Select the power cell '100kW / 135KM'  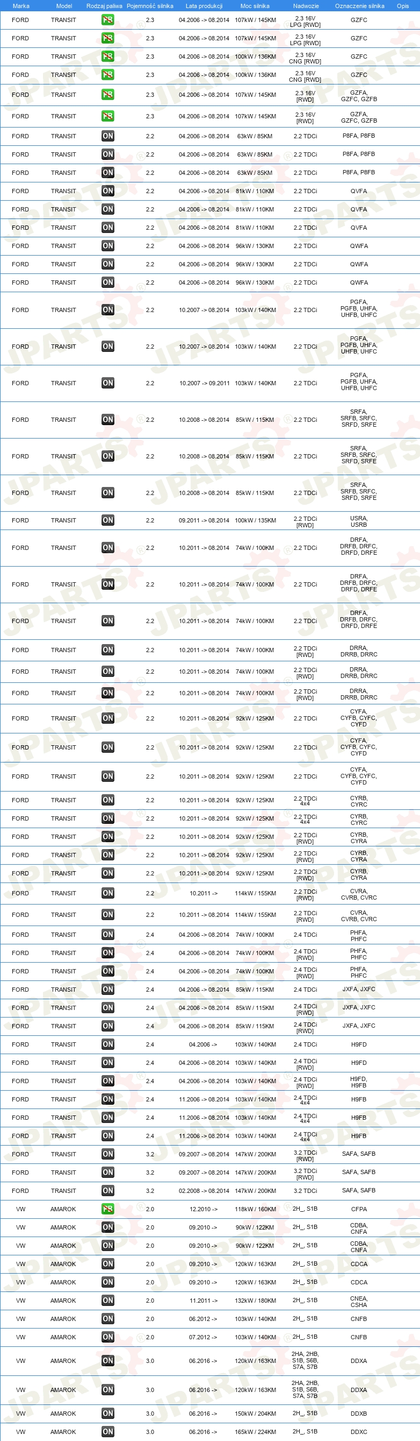pos(255,520)
